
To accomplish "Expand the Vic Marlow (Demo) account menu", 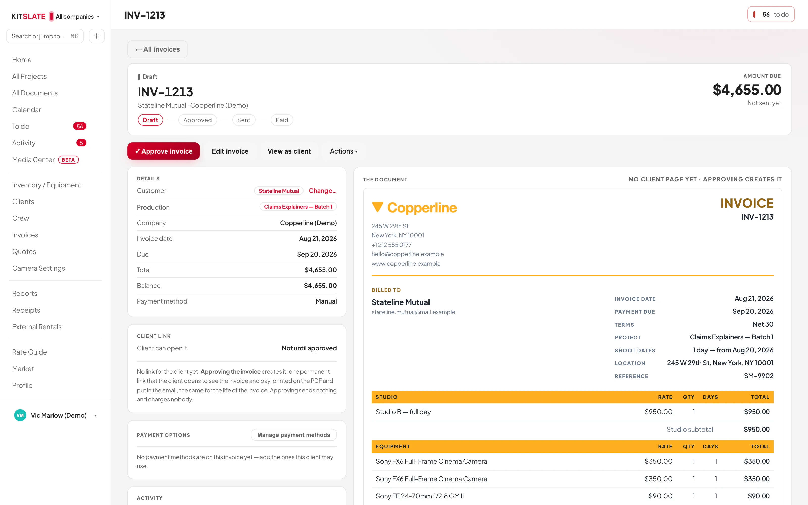I will tap(56, 415).
